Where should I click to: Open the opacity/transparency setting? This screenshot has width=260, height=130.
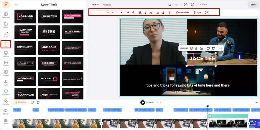[170, 12]
